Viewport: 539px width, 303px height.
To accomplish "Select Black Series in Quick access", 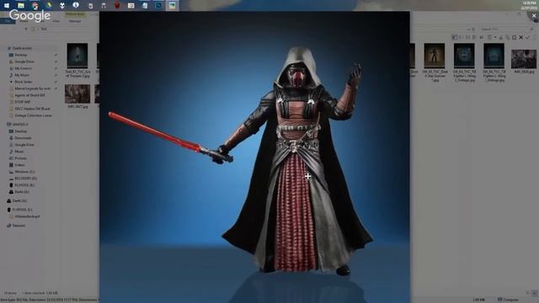I will pyautogui.click(x=24, y=82).
